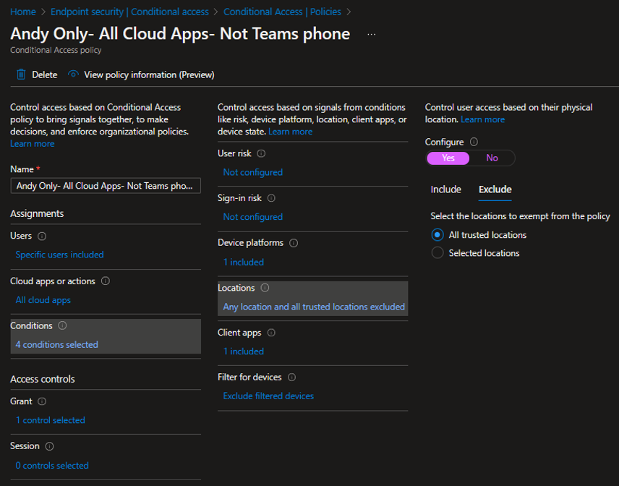The height and width of the screenshot is (486, 619).
Task: Click the Delete trash can icon
Action: click(21, 74)
